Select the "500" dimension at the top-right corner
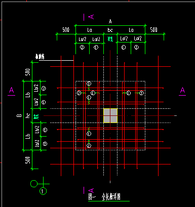The image size is (195, 207). pyautogui.click(x=153, y=30)
